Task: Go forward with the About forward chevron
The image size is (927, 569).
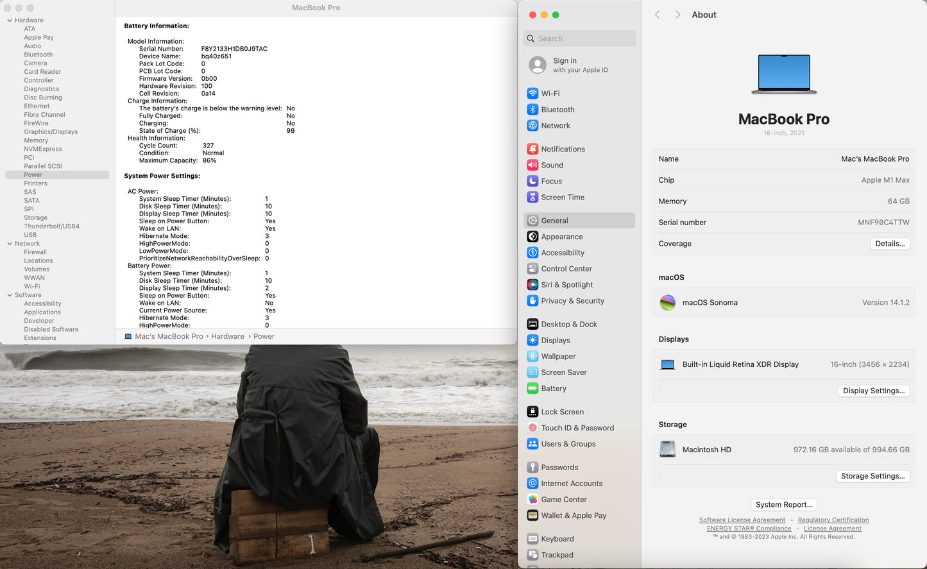Action: point(677,15)
